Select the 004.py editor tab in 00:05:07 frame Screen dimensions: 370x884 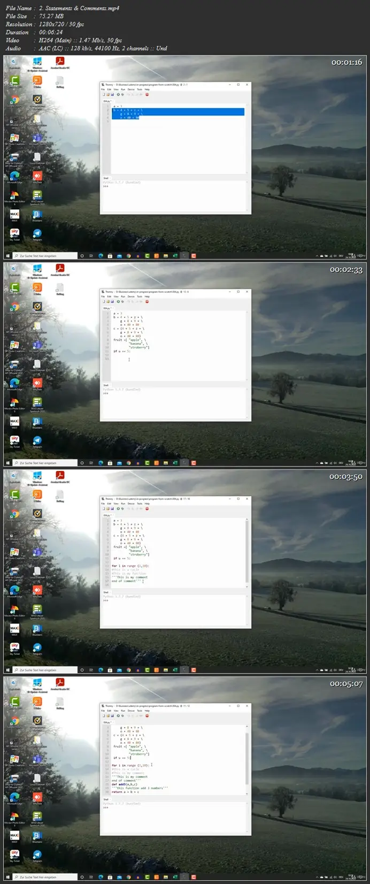pyautogui.click(x=107, y=722)
